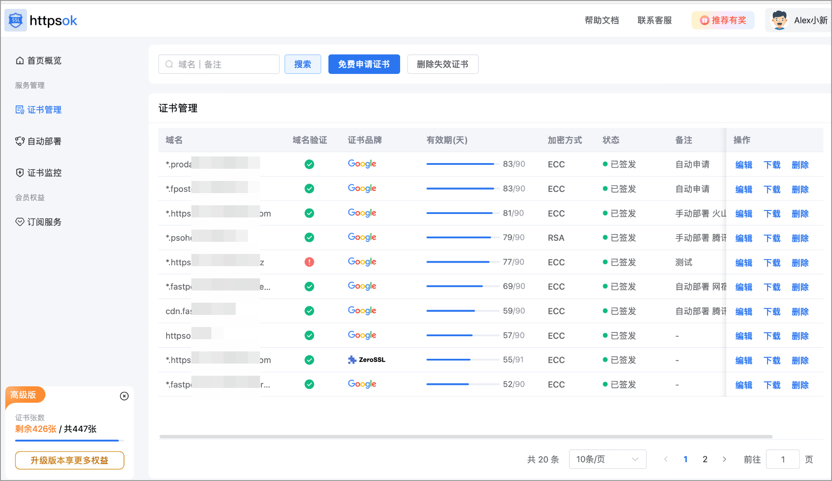Click verification check in cdn.fa row

309,311
